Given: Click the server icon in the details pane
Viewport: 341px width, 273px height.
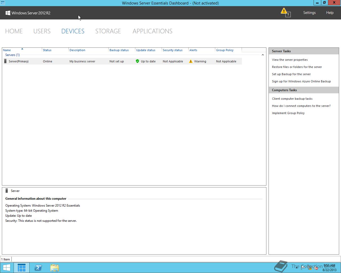Looking at the screenshot, I should pyautogui.click(x=7, y=191).
